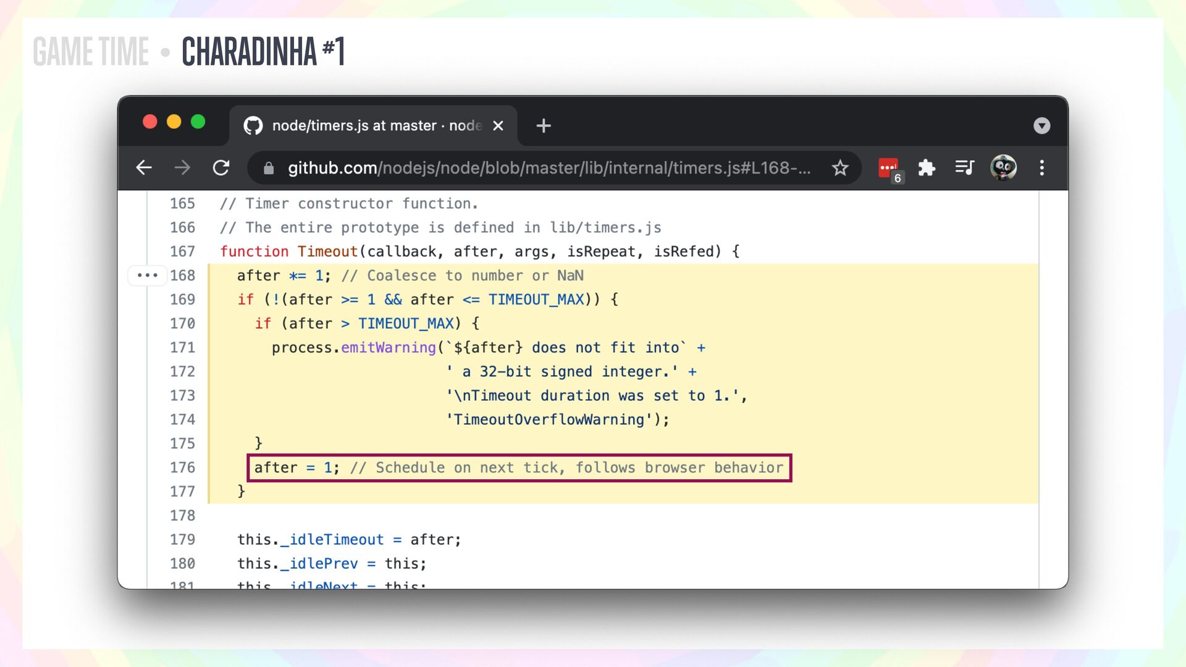The image size is (1186, 667).
Task: Click line number 166
Action: click(x=182, y=228)
